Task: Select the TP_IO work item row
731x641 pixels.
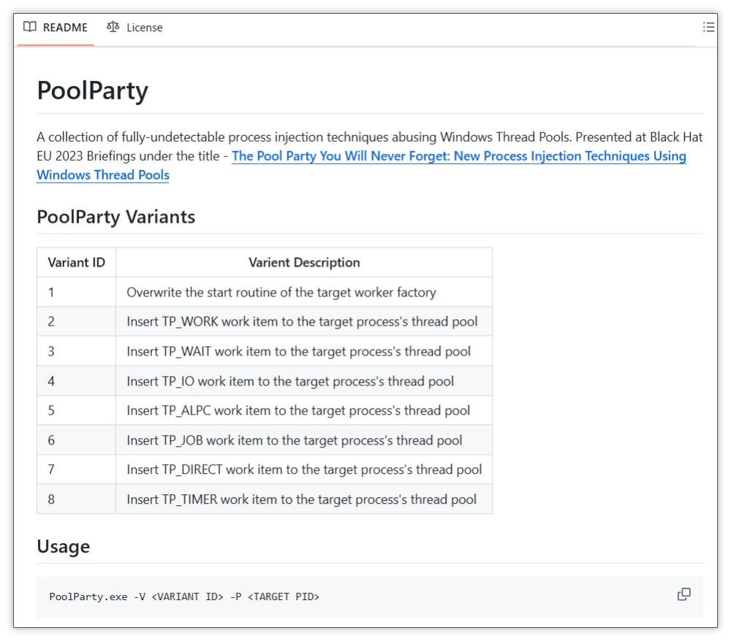Action: coord(265,381)
